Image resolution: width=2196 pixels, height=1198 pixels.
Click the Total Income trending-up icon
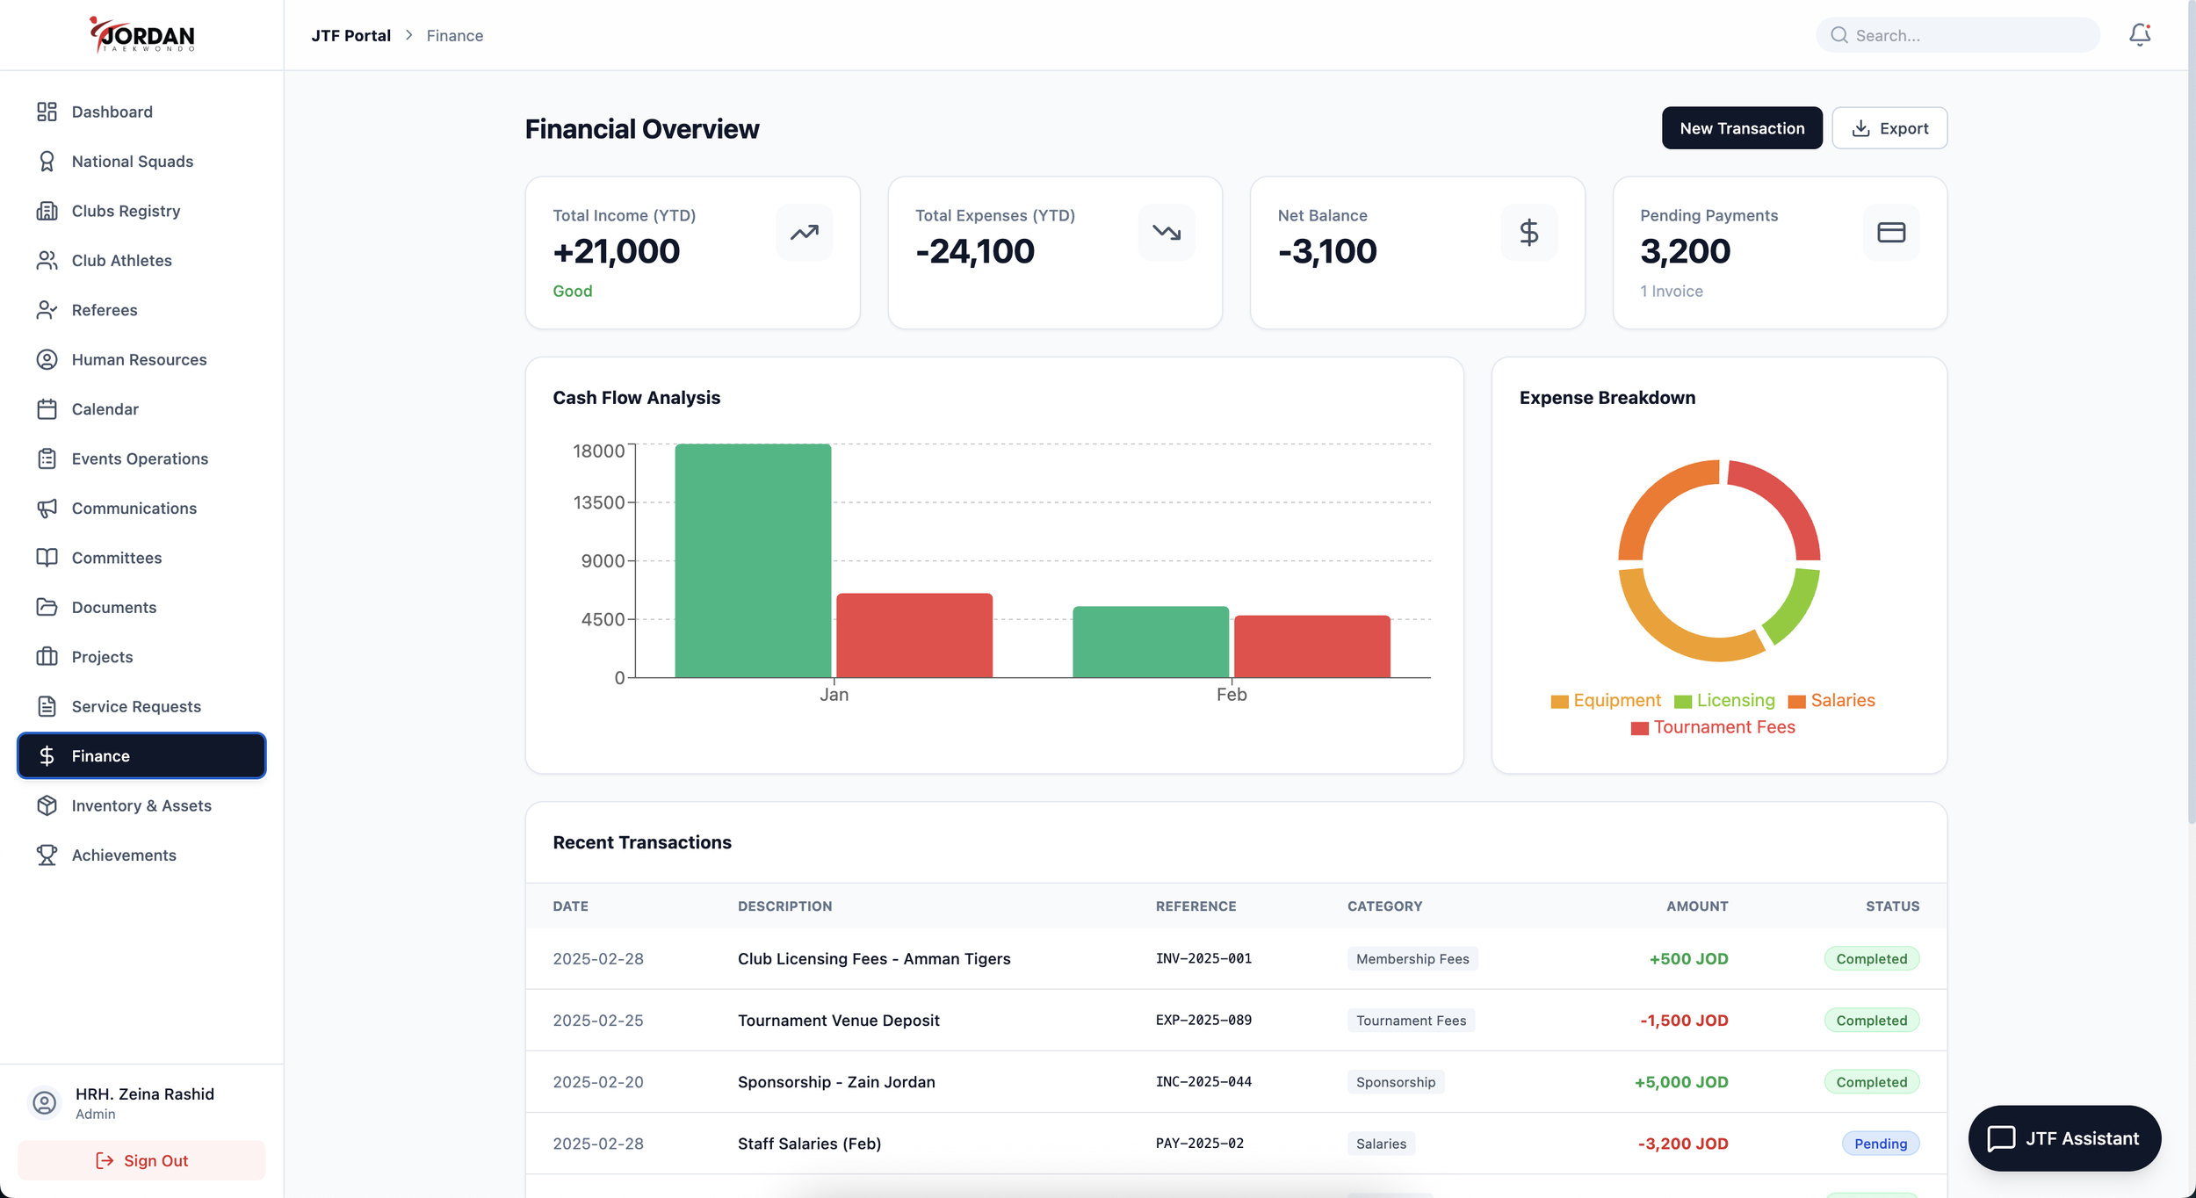(804, 233)
